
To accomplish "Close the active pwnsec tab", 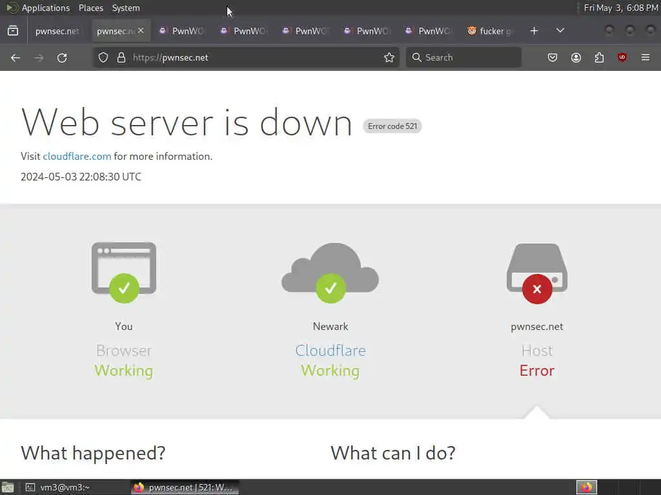I will 141,31.
